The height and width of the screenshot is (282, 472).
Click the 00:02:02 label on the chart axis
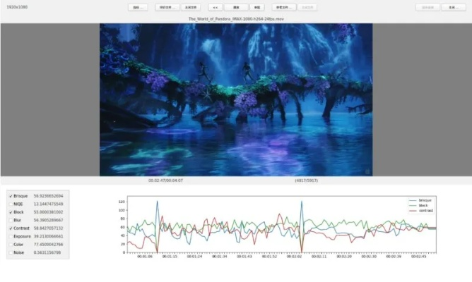[x=295, y=257]
